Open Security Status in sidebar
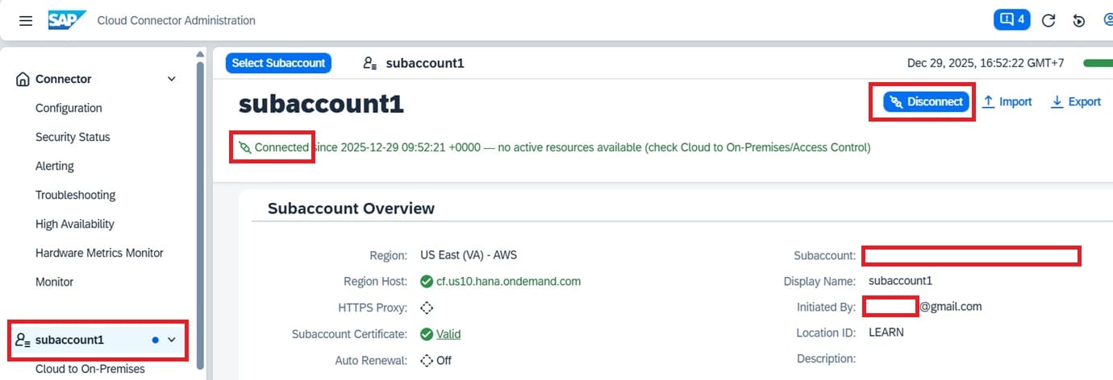 pos(73,137)
